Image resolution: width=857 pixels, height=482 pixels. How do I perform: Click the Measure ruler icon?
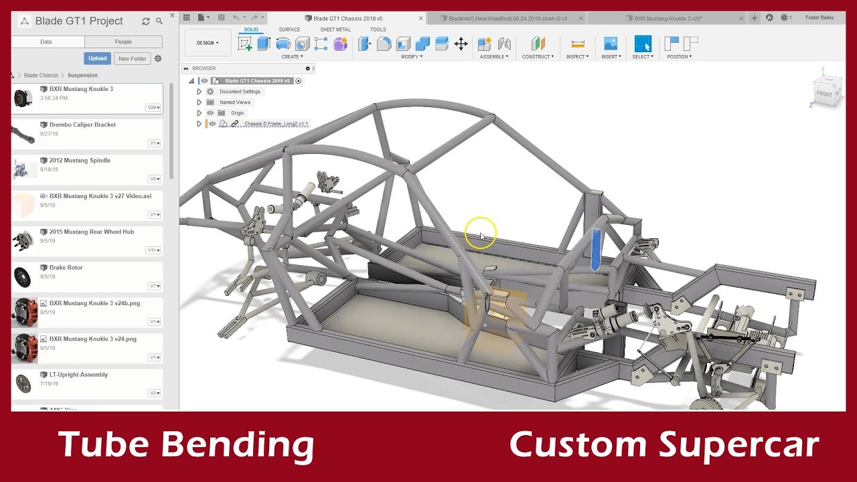pos(578,44)
